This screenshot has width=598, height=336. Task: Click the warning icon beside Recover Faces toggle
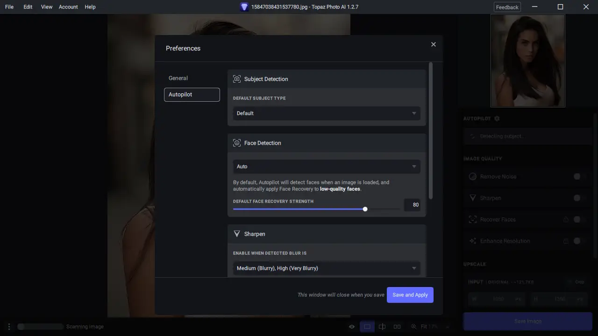pyautogui.click(x=566, y=219)
